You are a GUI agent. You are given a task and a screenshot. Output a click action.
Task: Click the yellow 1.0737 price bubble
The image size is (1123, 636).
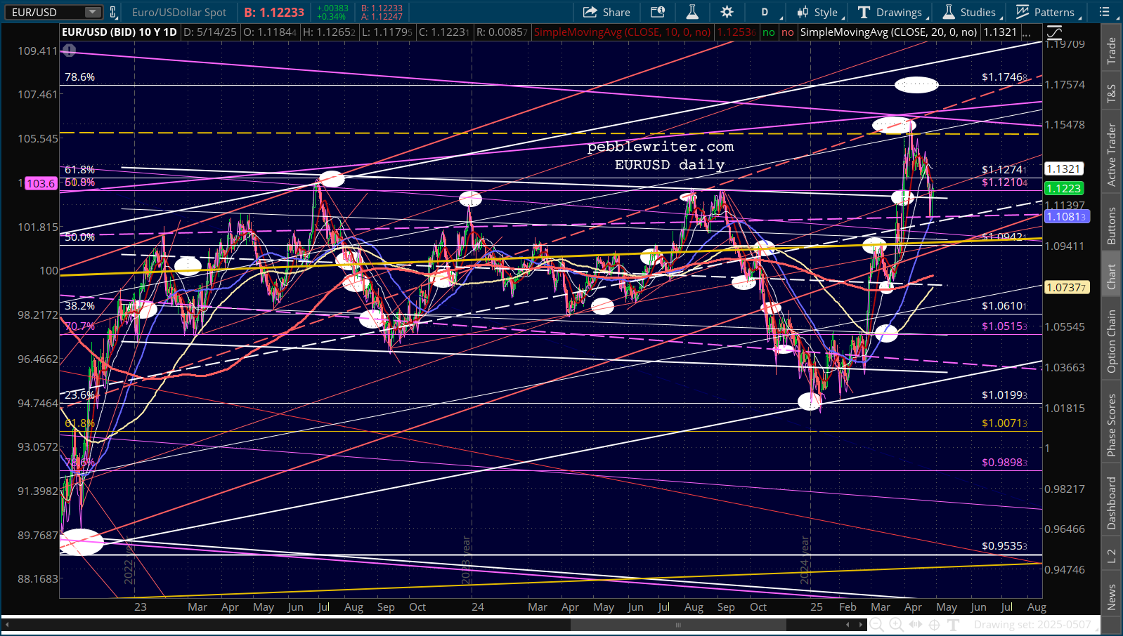point(1067,287)
